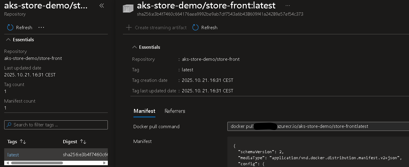Image resolution: width=409 pixels, height=167 pixels.
Task: Click the Refresh icon in right toolbar
Action: pos(195,27)
